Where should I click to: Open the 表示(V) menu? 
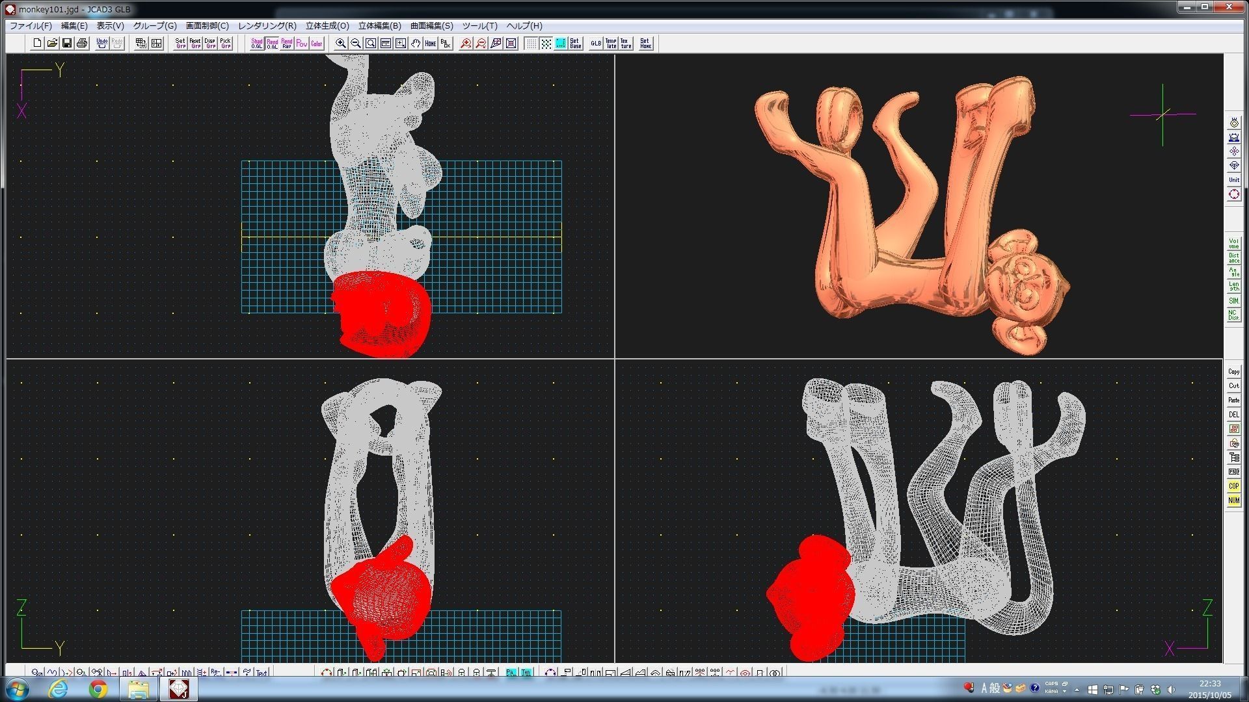pyautogui.click(x=111, y=26)
